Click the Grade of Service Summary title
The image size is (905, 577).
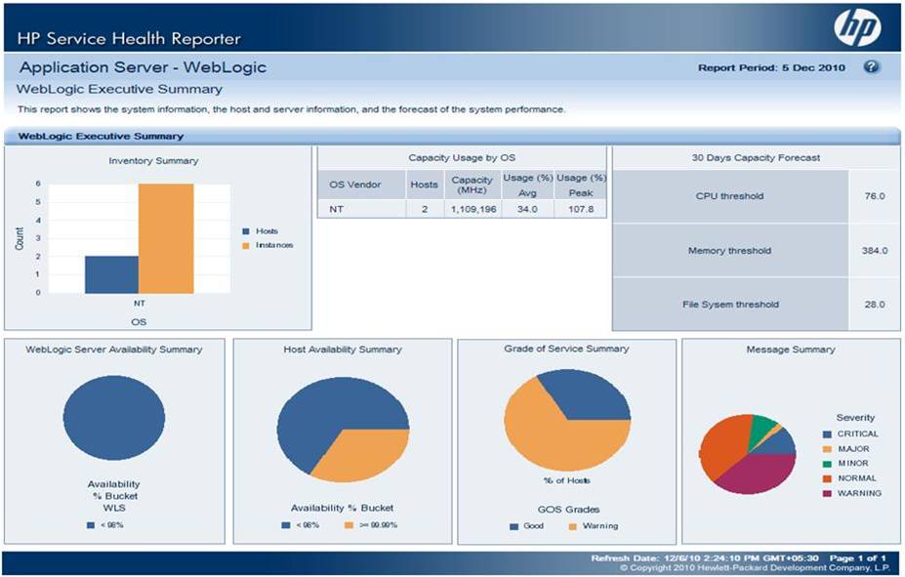(x=566, y=349)
